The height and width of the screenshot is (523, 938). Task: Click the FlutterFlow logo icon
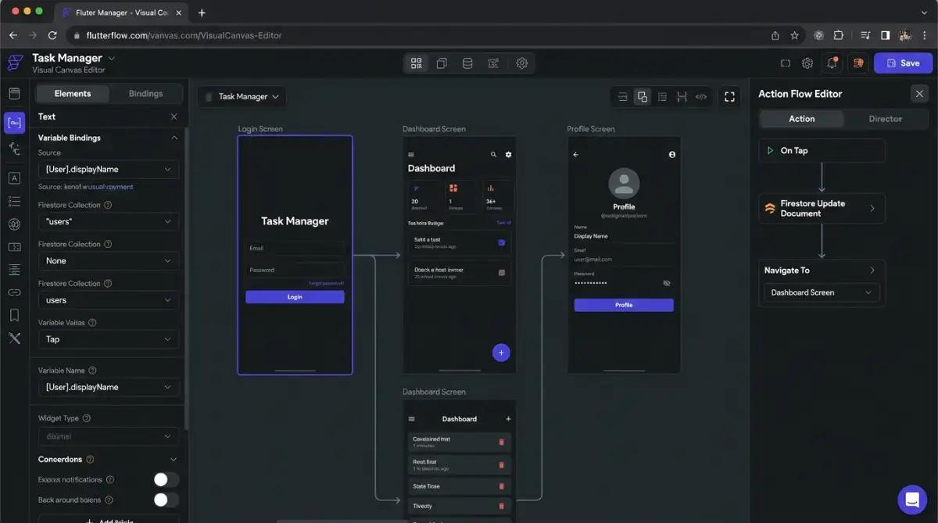pos(15,63)
